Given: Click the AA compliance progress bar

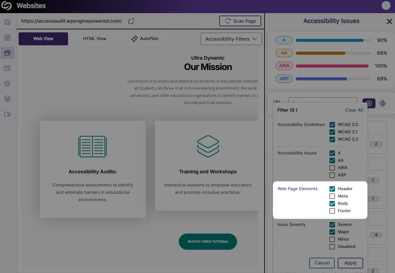Looking at the screenshot, I should point(333,53).
